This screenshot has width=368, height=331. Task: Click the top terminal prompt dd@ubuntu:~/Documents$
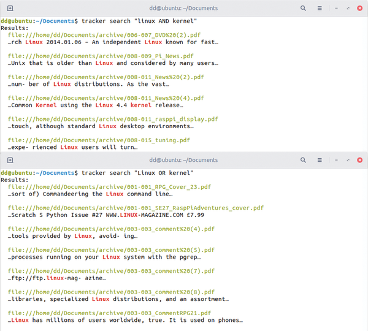[x=39, y=21]
